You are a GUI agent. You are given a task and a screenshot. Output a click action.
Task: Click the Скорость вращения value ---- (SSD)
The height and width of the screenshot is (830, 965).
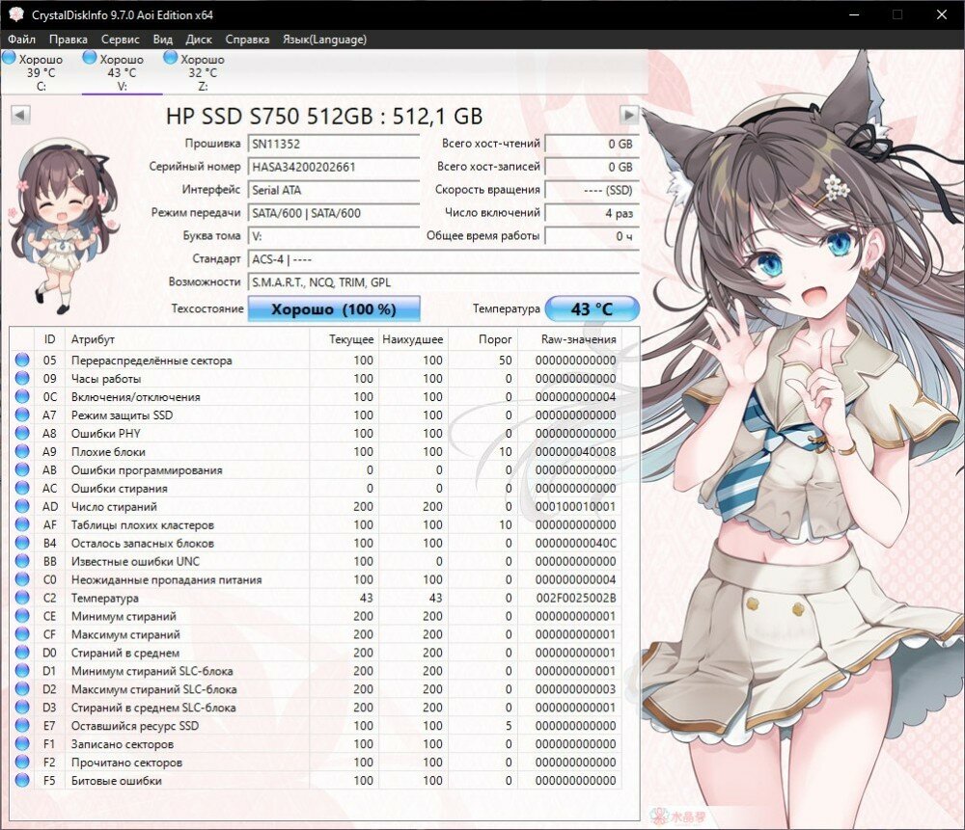pyautogui.click(x=593, y=190)
